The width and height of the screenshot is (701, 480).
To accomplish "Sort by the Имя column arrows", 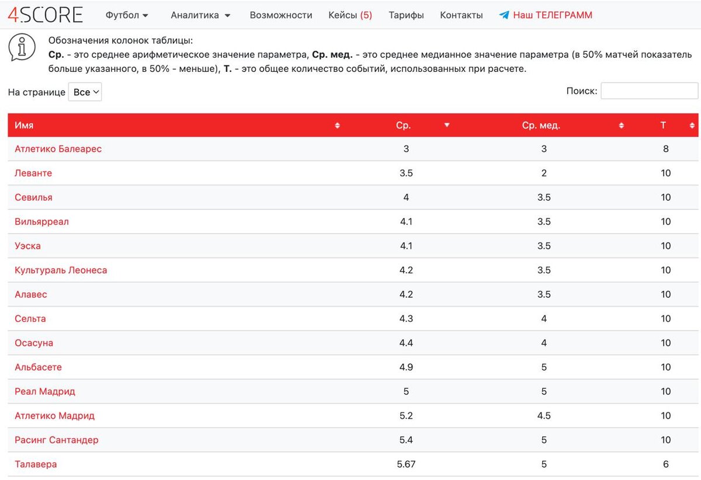I will (x=337, y=126).
